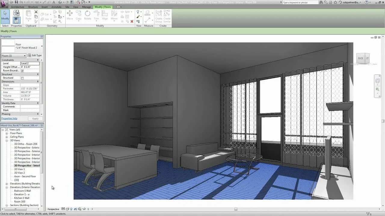The image size is (385, 216).
Task: Select the Modify arrow tool
Action: [x=5, y=16]
